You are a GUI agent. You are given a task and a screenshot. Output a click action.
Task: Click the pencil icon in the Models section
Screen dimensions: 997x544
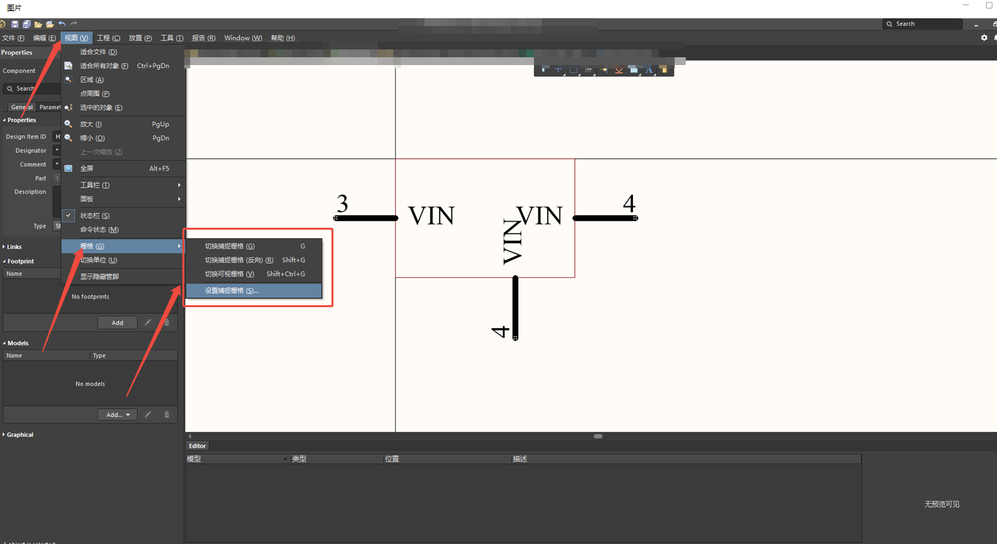[148, 415]
